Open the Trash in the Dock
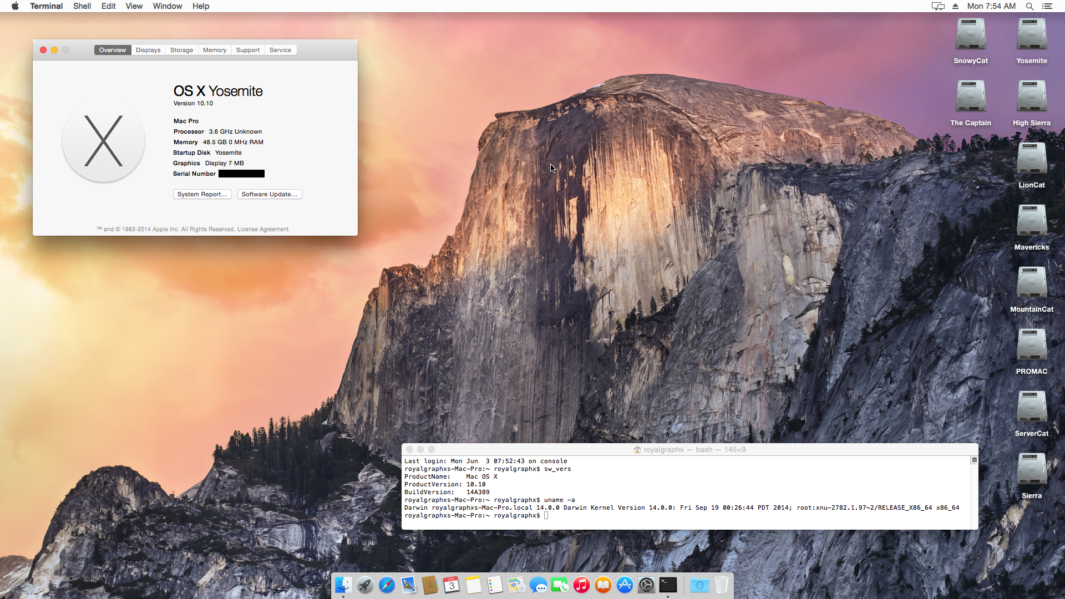The height and width of the screenshot is (599, 1065). 721,585
